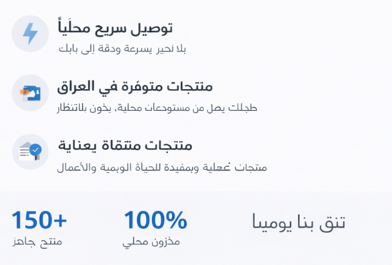Click the word بلاانتظار in second description

[79, 107]
